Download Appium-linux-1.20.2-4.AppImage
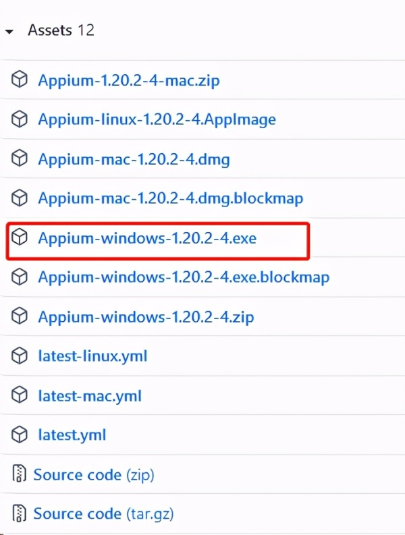Viewport: 405px width, 535px height. tap(157, 120)
